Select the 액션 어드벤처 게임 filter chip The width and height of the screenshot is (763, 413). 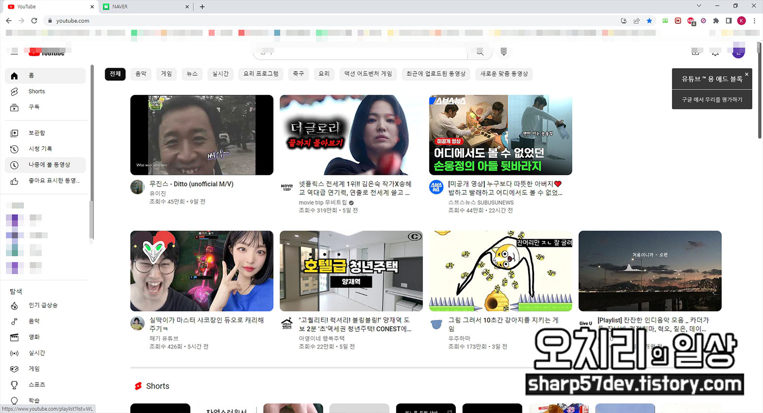368,74
